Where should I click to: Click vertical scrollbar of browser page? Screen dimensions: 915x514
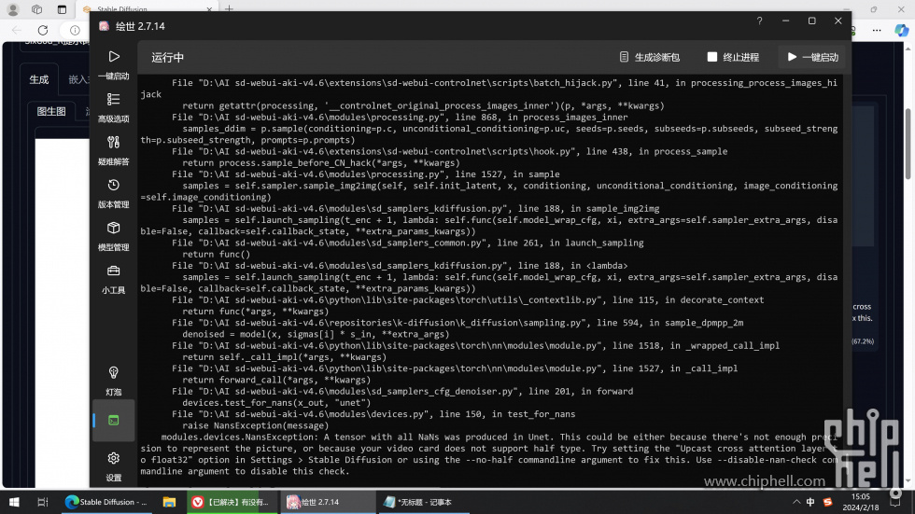908,145
